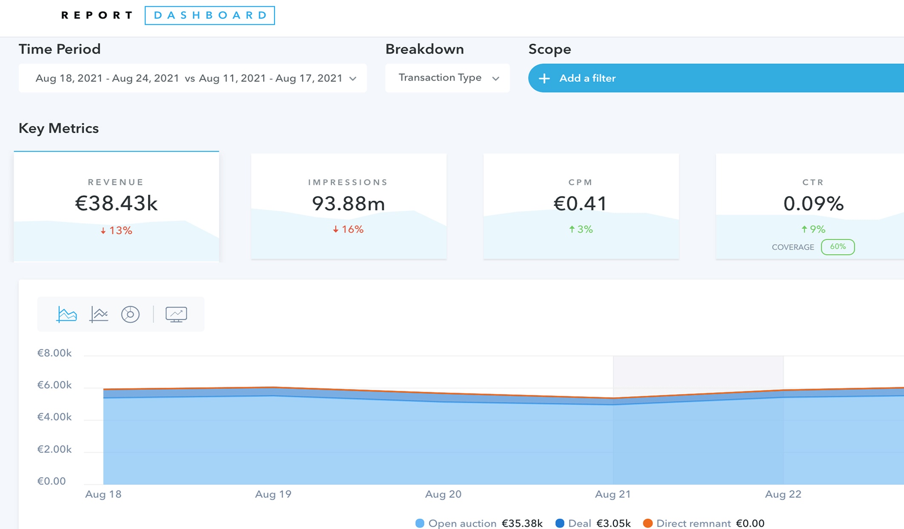Screen dimensions: 904x529
Task: Click the plus icon in Add a filter
Action: [x=544, y=78]
